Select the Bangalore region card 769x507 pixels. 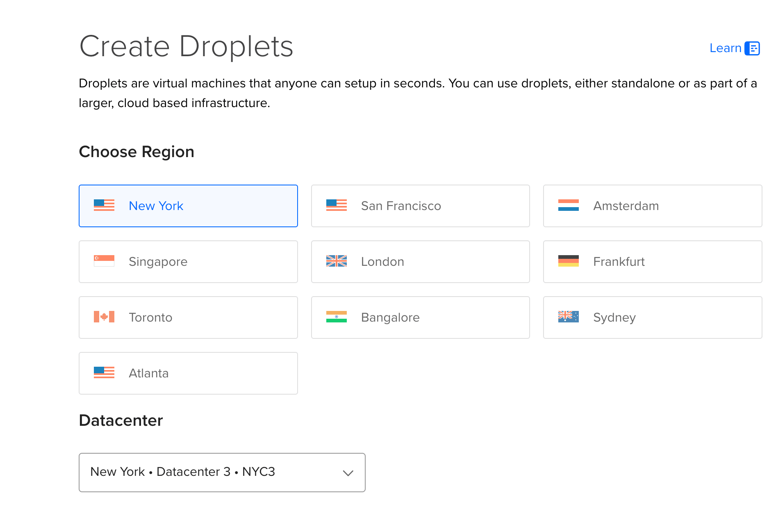(420, 317)
